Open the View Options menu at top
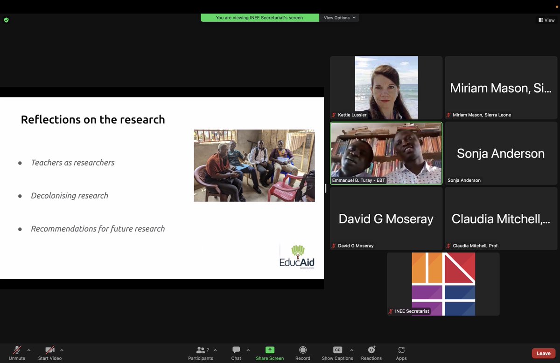The image size is (560, 363). pos(339,17)
